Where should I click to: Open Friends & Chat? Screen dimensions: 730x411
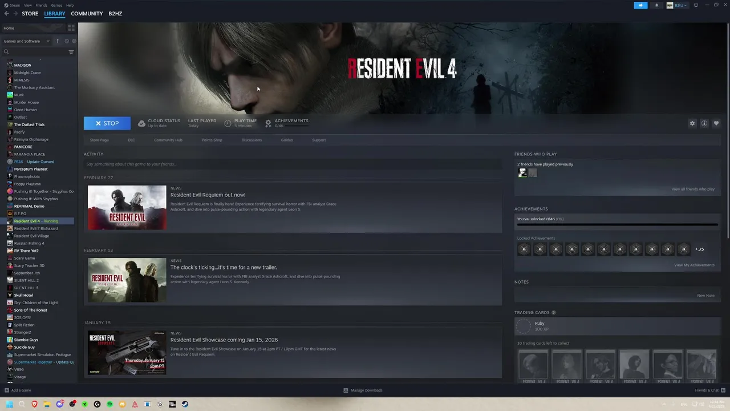(709, 390)
